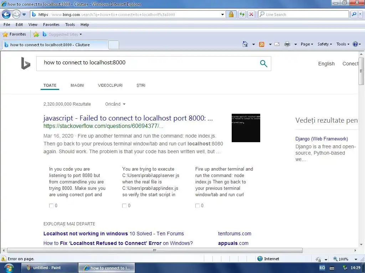
Task: Open 'Failed to connect to localhost port 8000' result
Action: pos(128,118)
